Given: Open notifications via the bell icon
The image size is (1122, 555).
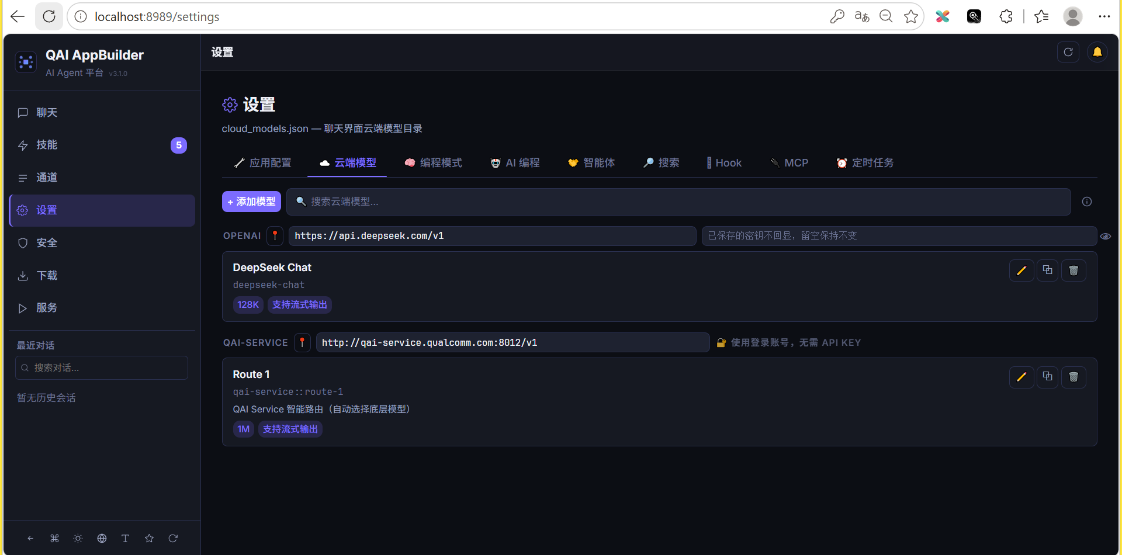Looking at the screenshot, I should click(x=1097, y=52).
